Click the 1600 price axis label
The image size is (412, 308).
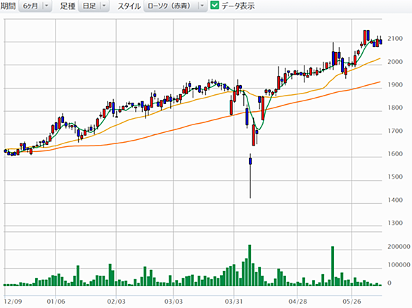(x=395, y=154)
